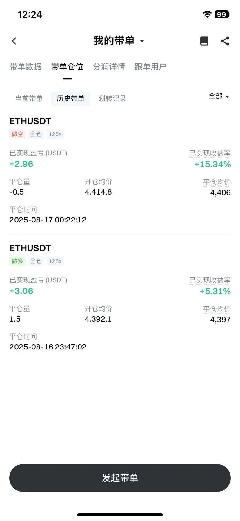240x521 pixels.
Task: Open the 分润详情 tab
Action: (109, 67)
